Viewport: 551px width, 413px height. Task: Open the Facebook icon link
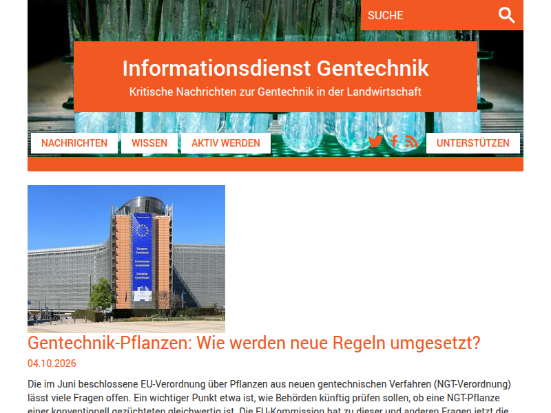click(x=394, y=142)
